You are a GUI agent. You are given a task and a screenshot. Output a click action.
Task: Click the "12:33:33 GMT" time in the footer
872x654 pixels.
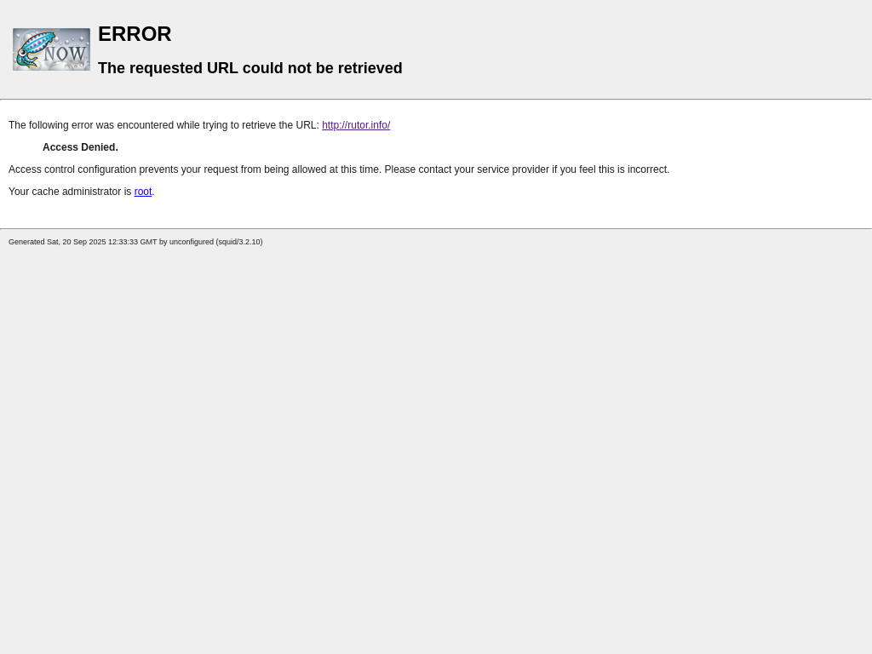point(132,242)
